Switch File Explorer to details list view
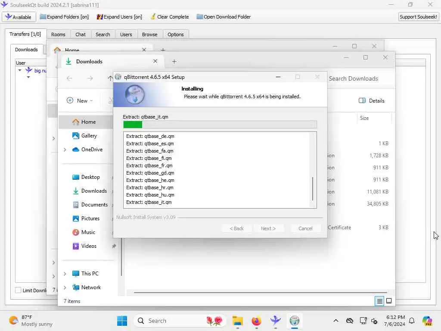Screen dimensions: 441x331 point(379,301)
